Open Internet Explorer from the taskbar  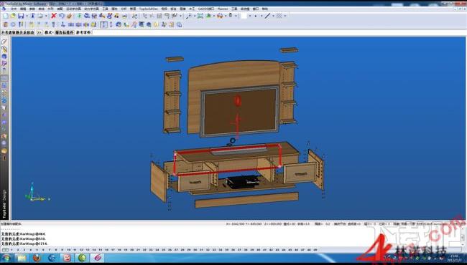[x=52, y=258]
